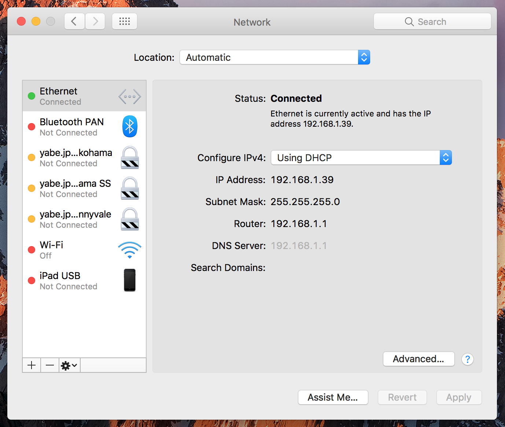505x427 pixels.
Task: Click the Search Domains label
Action: [x=228, y=268]
